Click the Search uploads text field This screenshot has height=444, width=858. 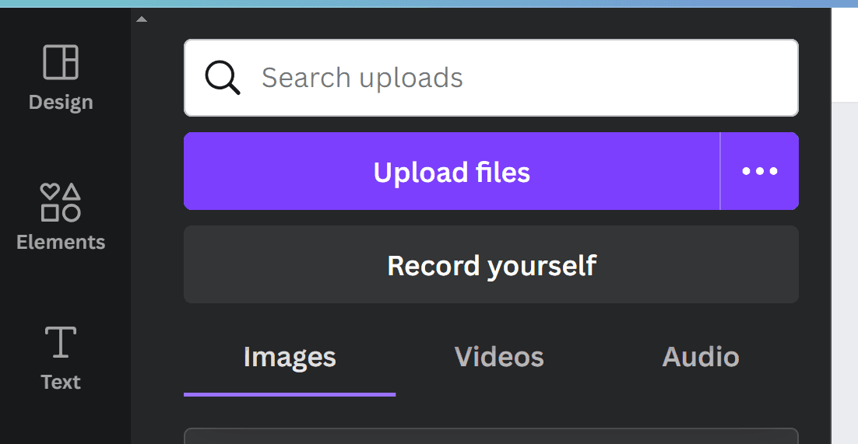[x=514, y=78]
